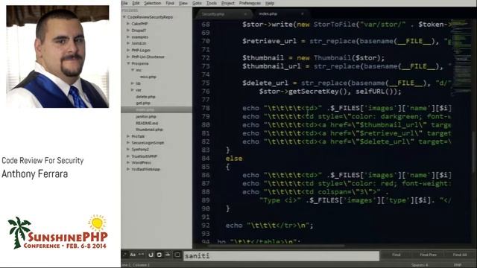Collapse the CodeReviewSecurityRepo root folder

tap(124, 17)
